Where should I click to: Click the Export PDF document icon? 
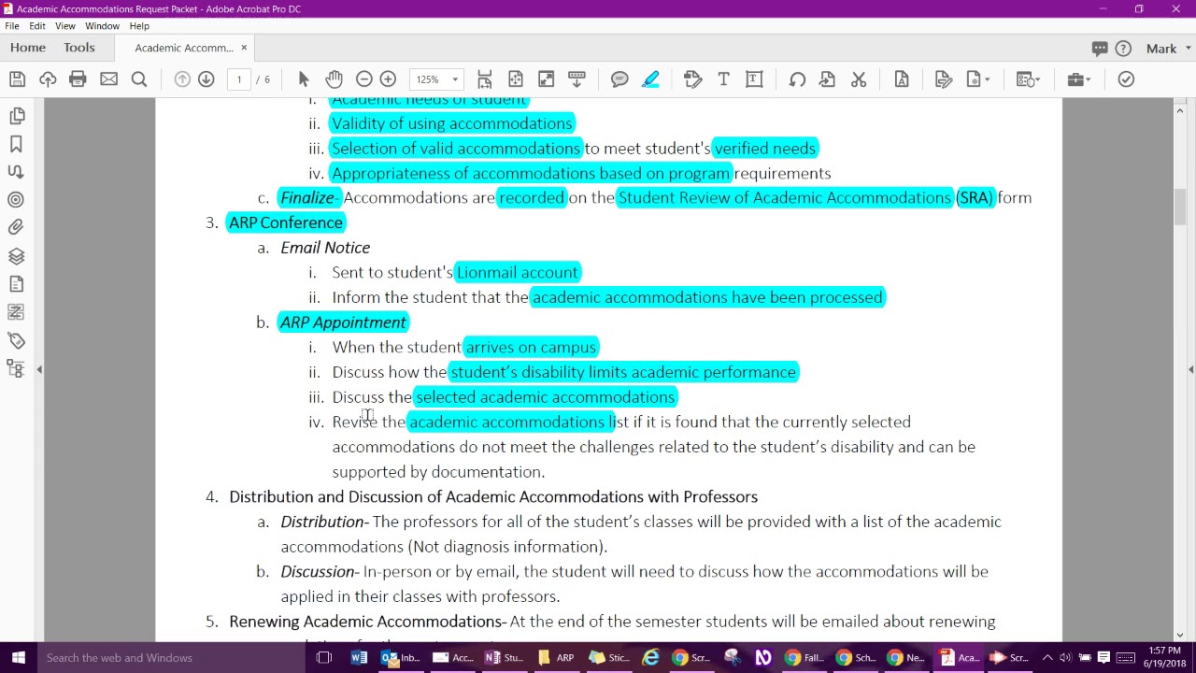click(902, 79)
